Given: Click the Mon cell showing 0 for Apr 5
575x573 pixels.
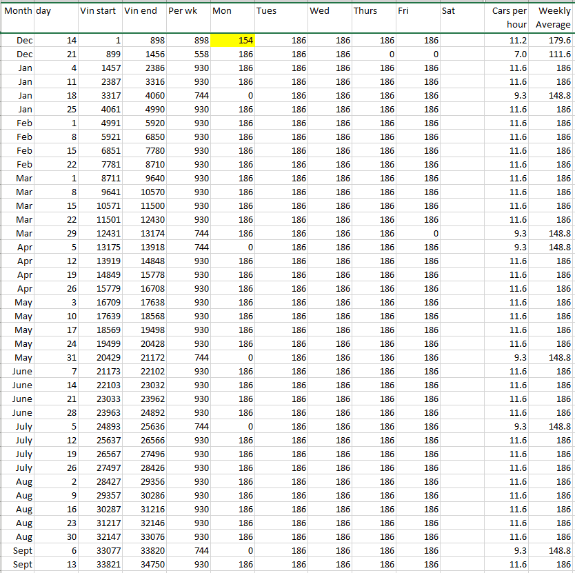Looking at the screenshot, I should (x=232, y=248).
